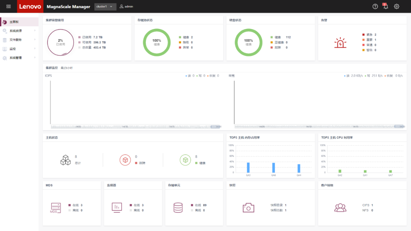The height and width of the screenshot is (231, 411).
Task: Expand the 监控 menu chevron
Action: [x=35, y=48]
